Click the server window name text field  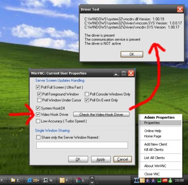coord(82,145)
